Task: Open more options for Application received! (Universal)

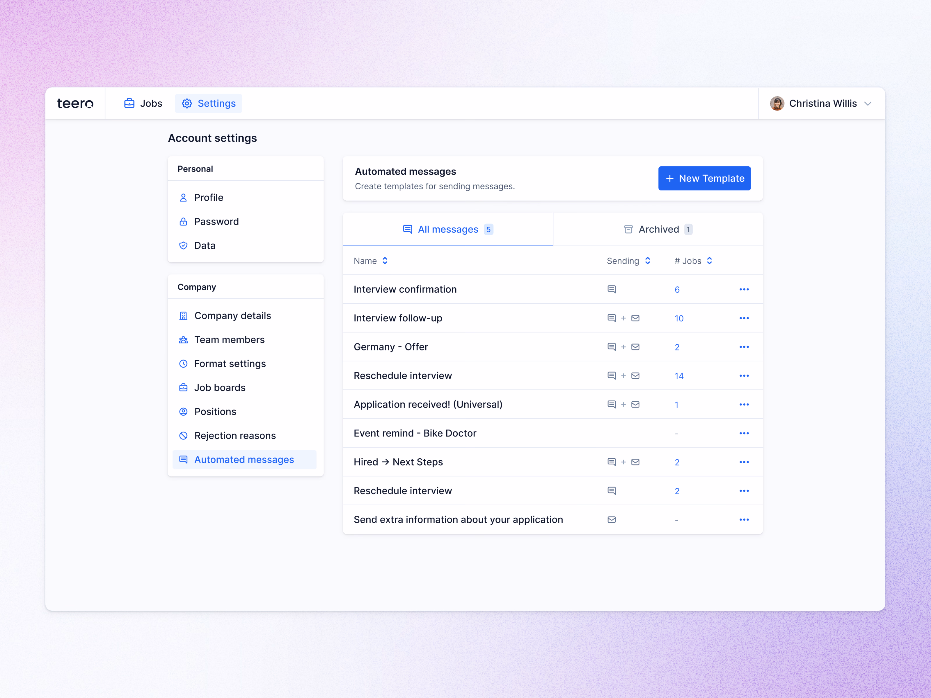Action: [744, 405]
